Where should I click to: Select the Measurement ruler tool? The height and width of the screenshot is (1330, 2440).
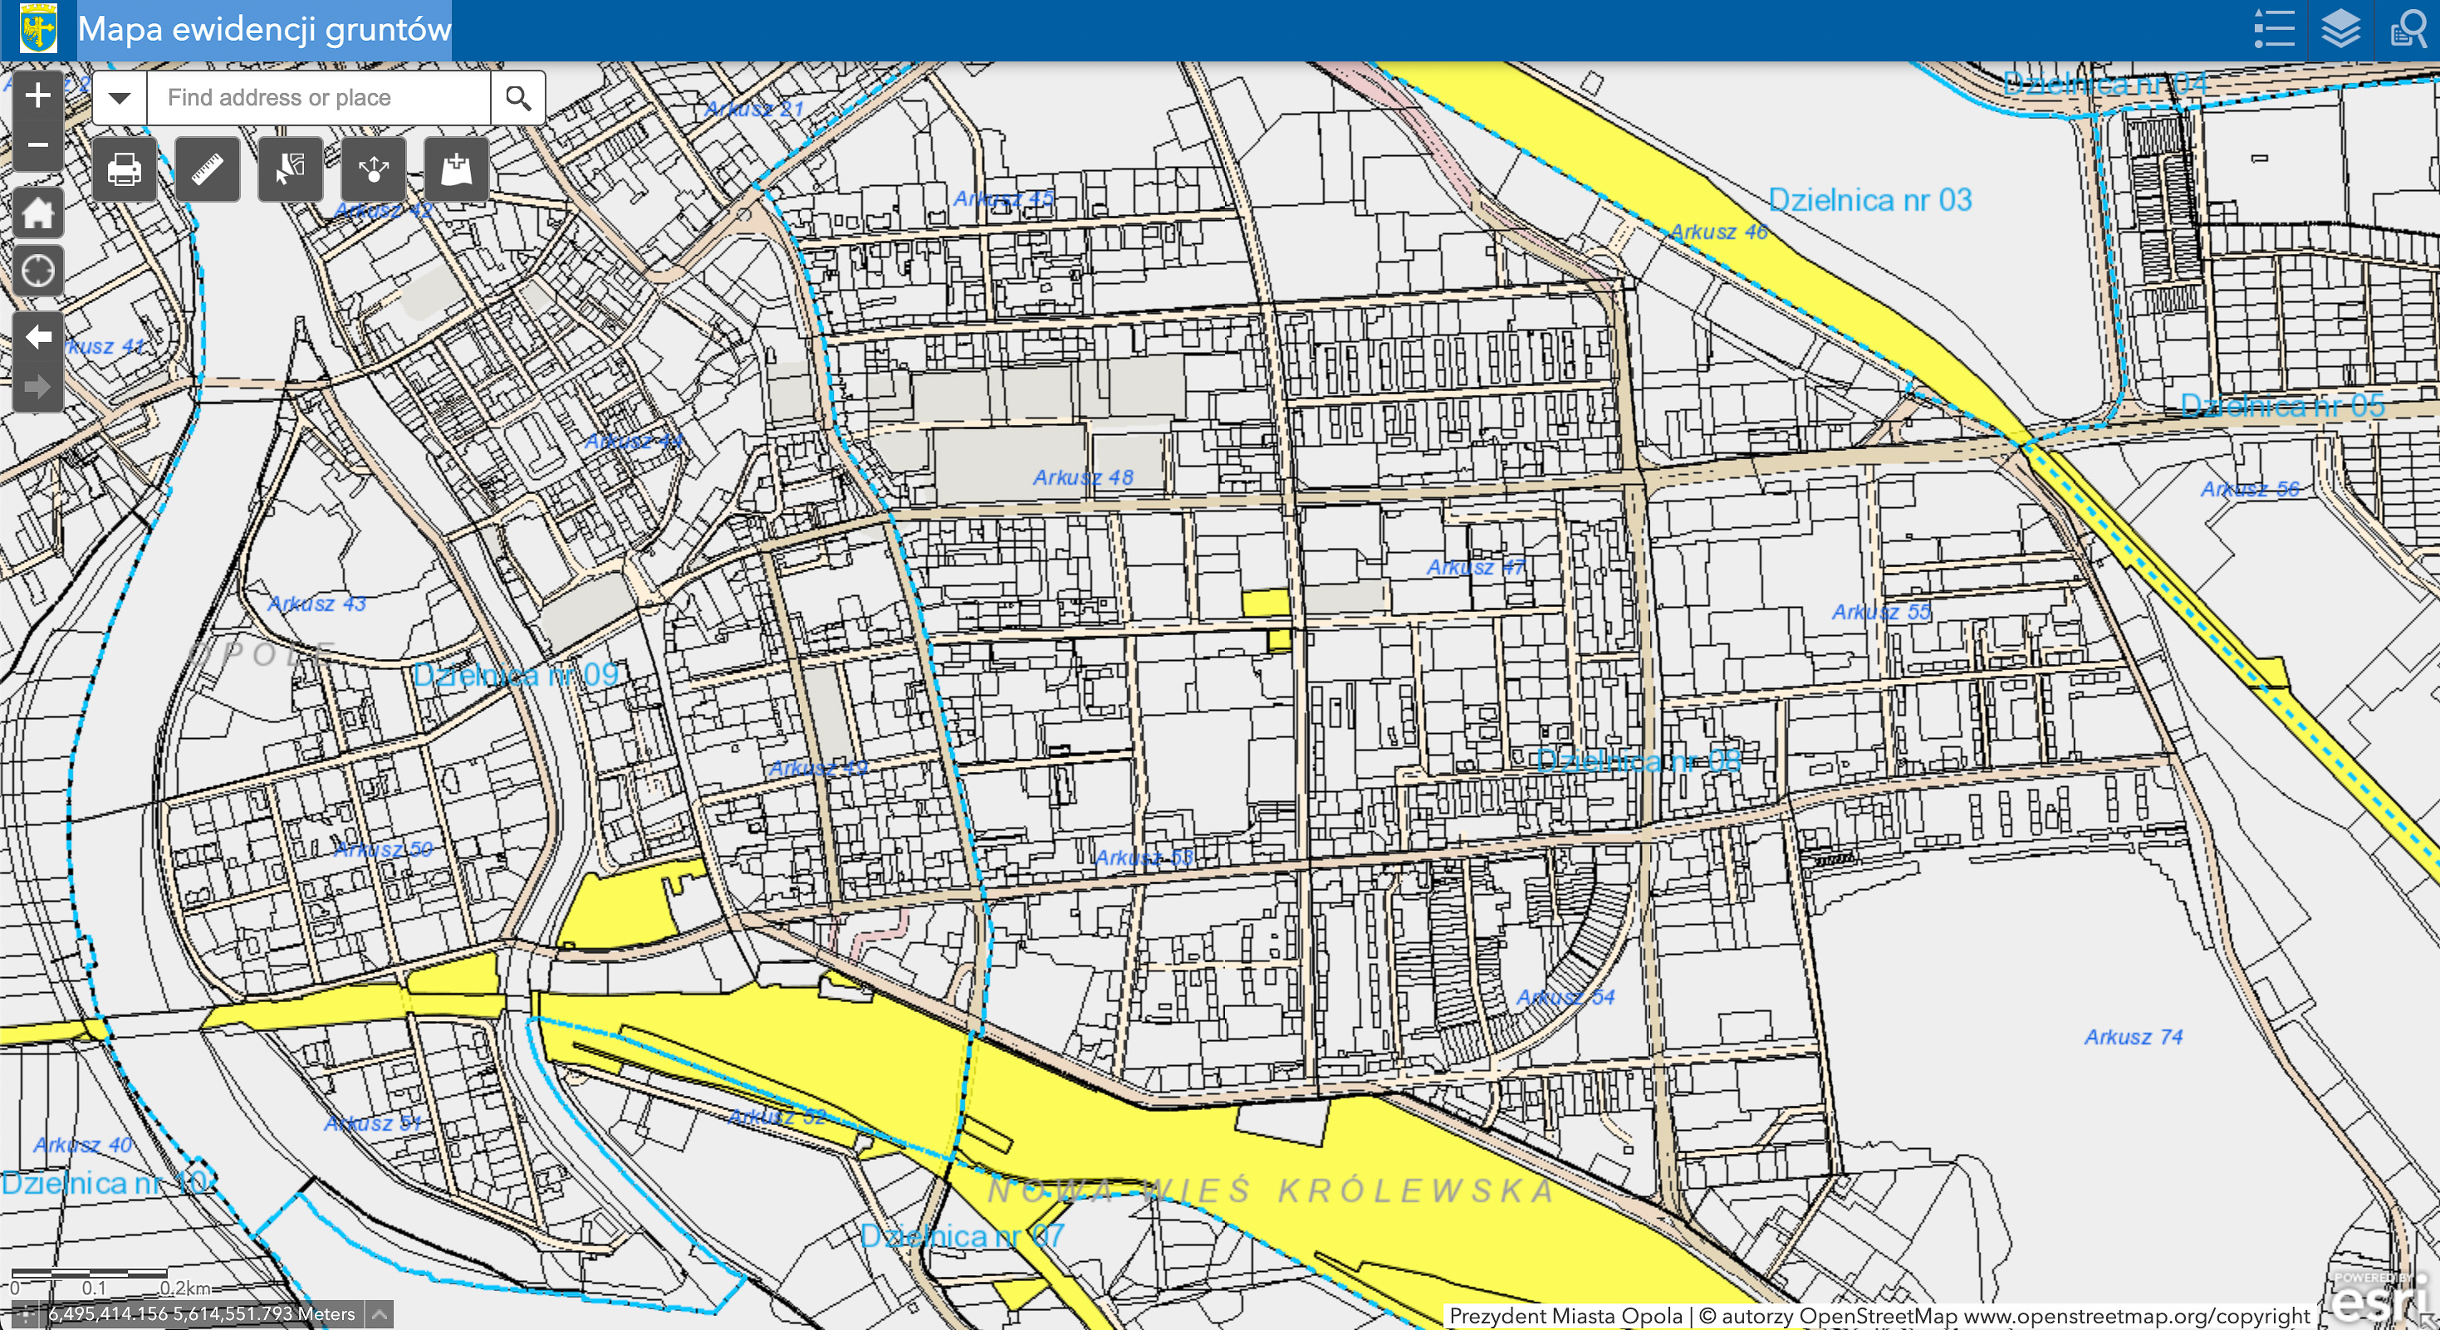coord(208,169)
